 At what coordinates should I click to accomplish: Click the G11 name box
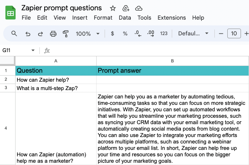coord(15,50)
